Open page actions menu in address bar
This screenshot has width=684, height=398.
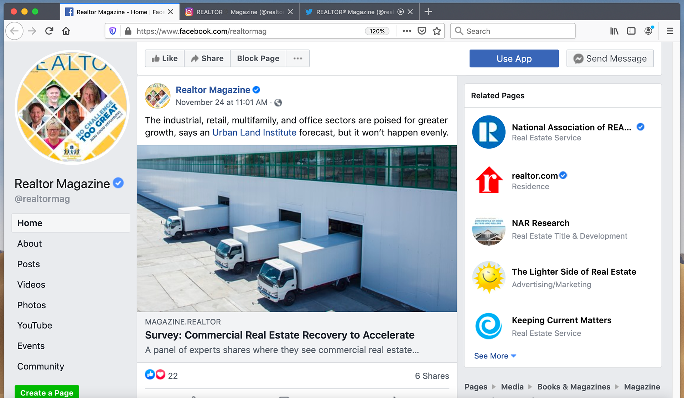pyautogui.click(x=407, y=31)
